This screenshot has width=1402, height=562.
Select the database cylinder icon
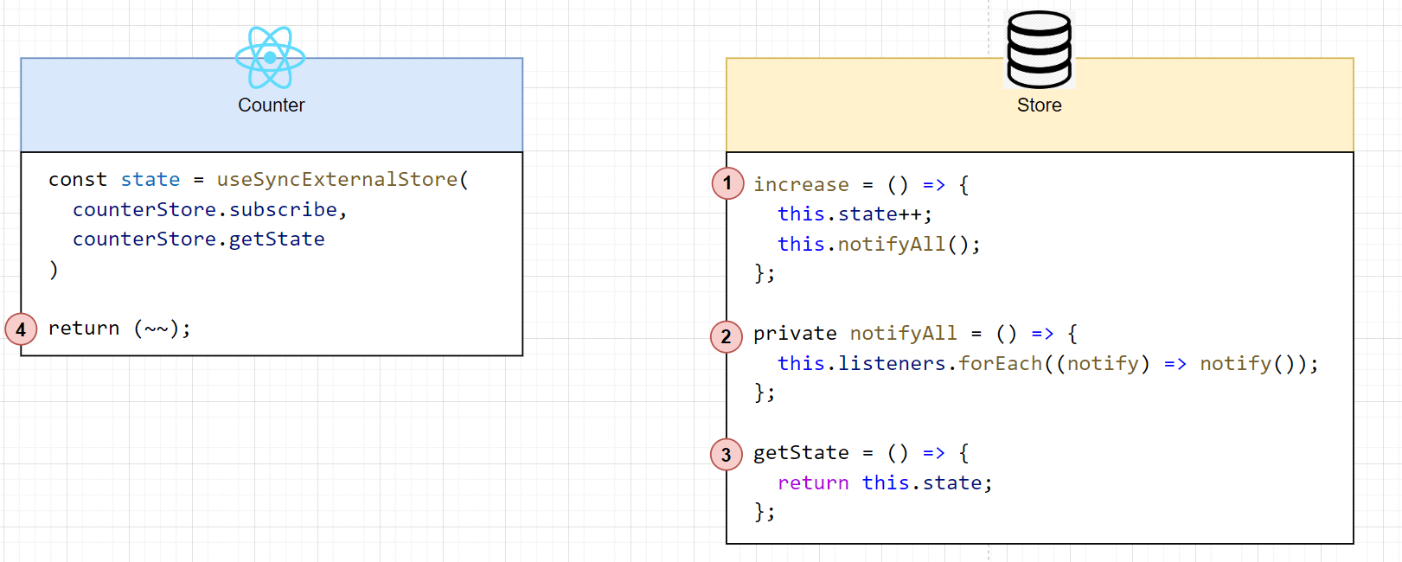pyautogui.click(x=1039, y=50)
